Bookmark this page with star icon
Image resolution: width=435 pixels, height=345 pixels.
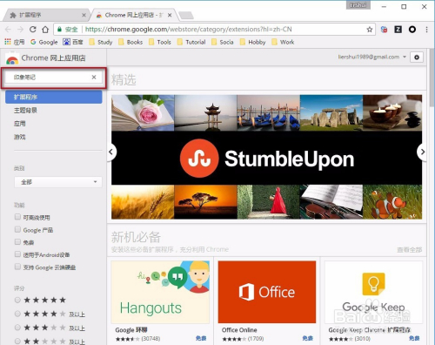pyautogui.click(x=370, y=30)
